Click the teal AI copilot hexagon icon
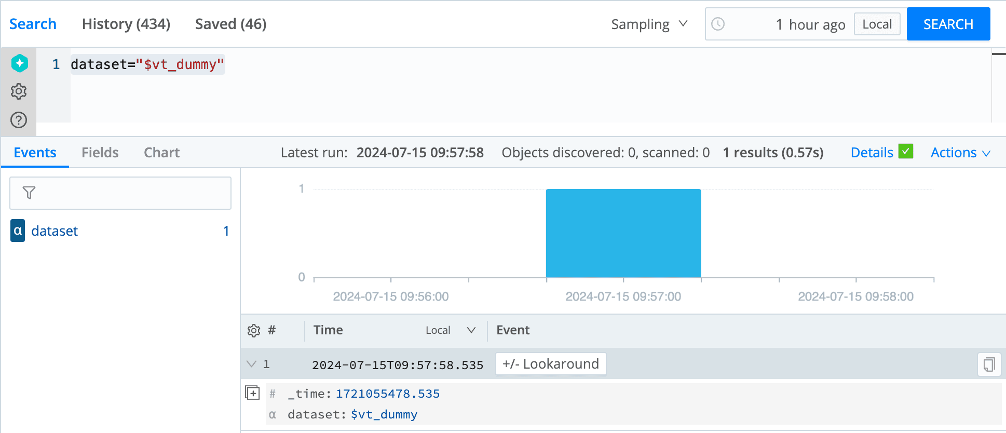 pos(19,63)
